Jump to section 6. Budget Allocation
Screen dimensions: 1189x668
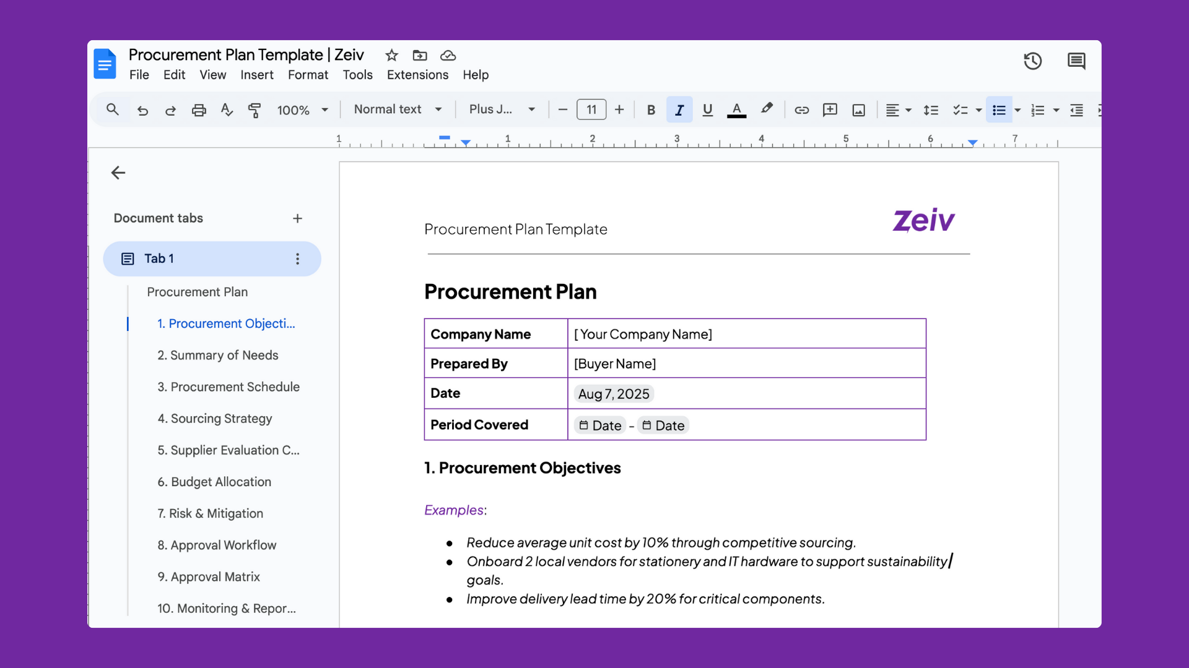pyautogui.click(x=214, y=482)
